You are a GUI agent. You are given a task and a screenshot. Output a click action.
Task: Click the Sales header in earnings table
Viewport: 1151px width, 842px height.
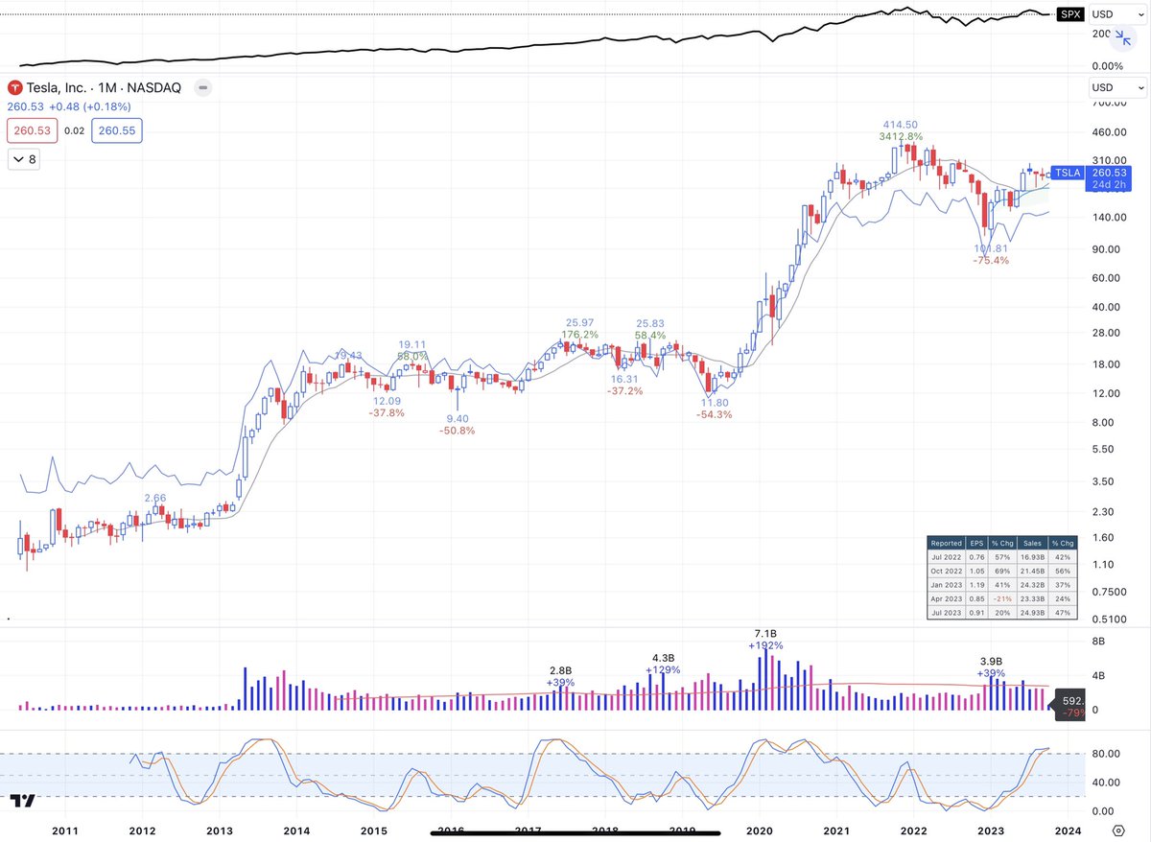tap(1031, 543)
